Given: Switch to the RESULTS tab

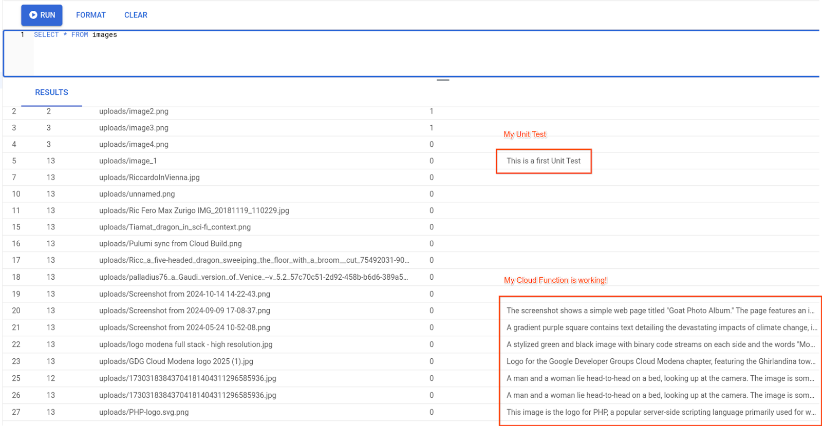Looking at the screenshot, I should [51, 92].
